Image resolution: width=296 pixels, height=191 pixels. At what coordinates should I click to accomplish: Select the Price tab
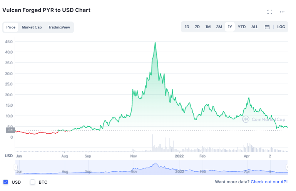[x=11, y=27]
